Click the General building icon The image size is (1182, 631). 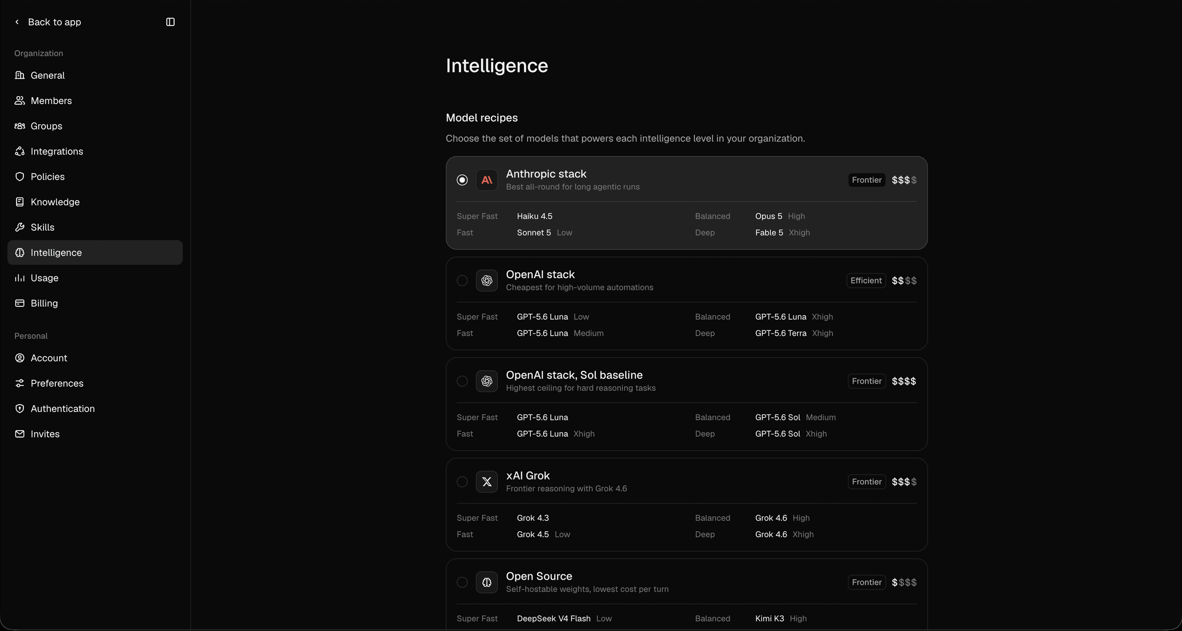click(20, 75)
